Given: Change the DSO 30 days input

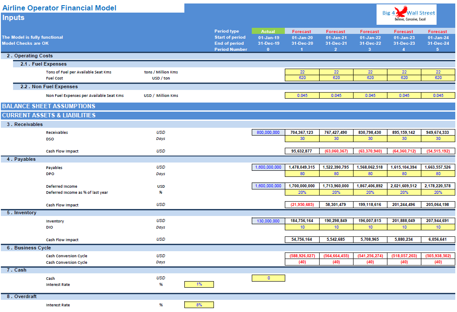Looking at the screenshot, I should click(x=302, y=139).
